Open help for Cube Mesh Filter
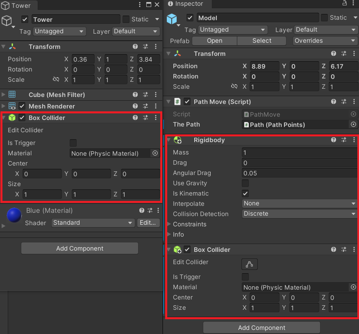Viewport: 359px width, 334px height. (135, 94)
